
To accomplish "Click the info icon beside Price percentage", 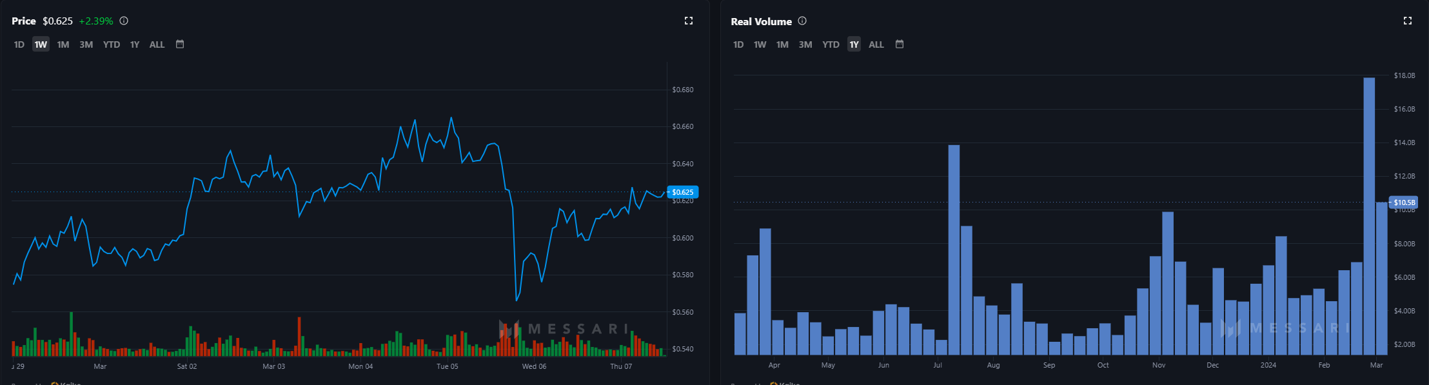I will coord(124,21).
